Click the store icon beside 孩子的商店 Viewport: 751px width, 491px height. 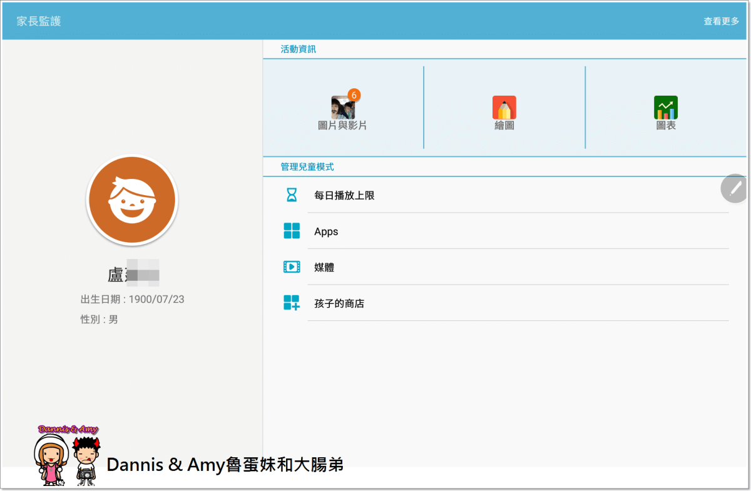click(x=292, y=303)
